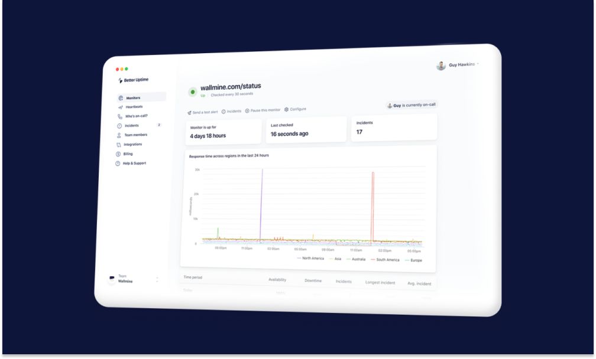Click the Pause this monitor icon

pyautogui.click(x=247, y=111)
